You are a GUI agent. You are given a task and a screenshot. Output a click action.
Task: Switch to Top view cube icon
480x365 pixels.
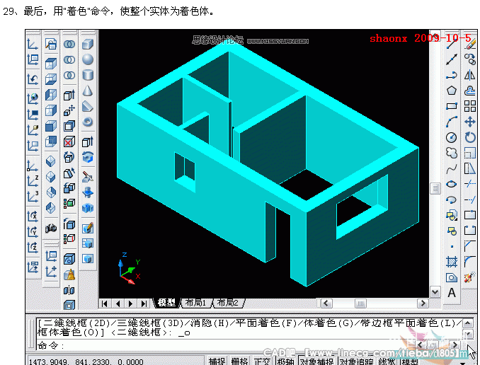click(x=51, y=64)
